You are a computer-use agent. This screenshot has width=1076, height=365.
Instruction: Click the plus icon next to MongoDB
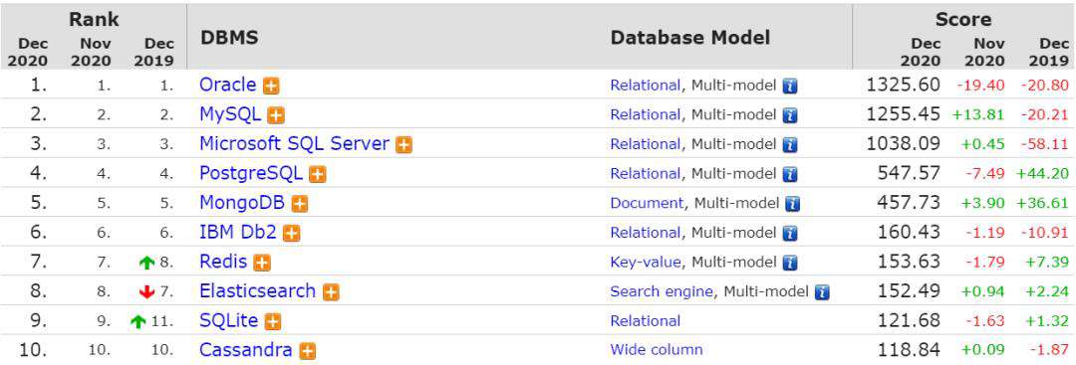pyautogui.click(x=299, y=204)
